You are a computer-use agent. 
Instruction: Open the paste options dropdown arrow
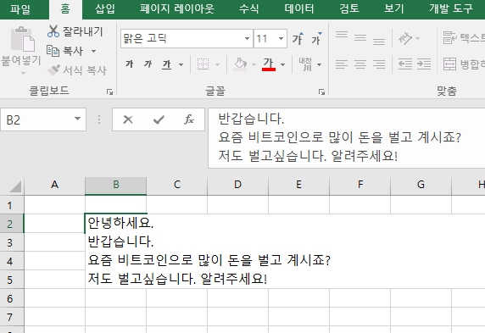click(23, 73)
